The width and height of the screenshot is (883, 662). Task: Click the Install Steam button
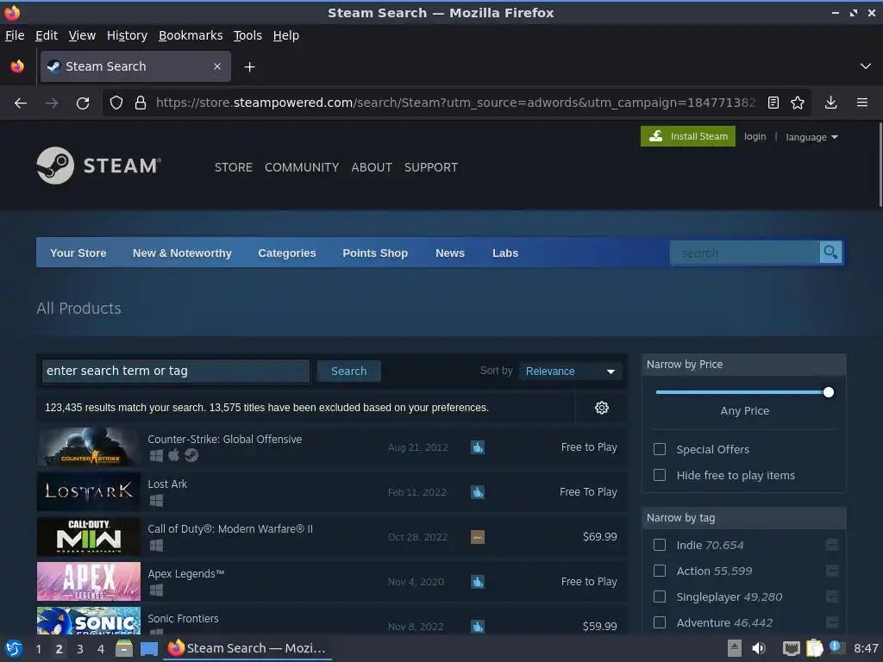click(687, 136)
